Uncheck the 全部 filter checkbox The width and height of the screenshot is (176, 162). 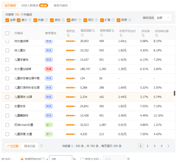pyautogui.click(x=7, y=20)
